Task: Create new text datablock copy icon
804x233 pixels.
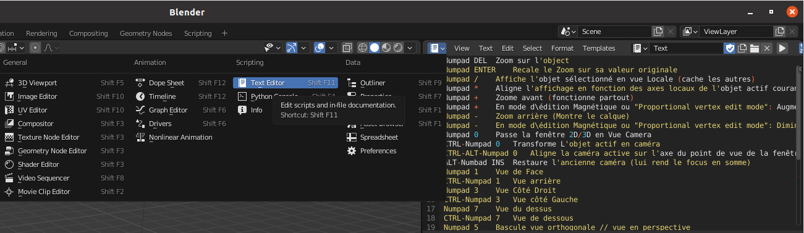Action: tap(742, 48)
